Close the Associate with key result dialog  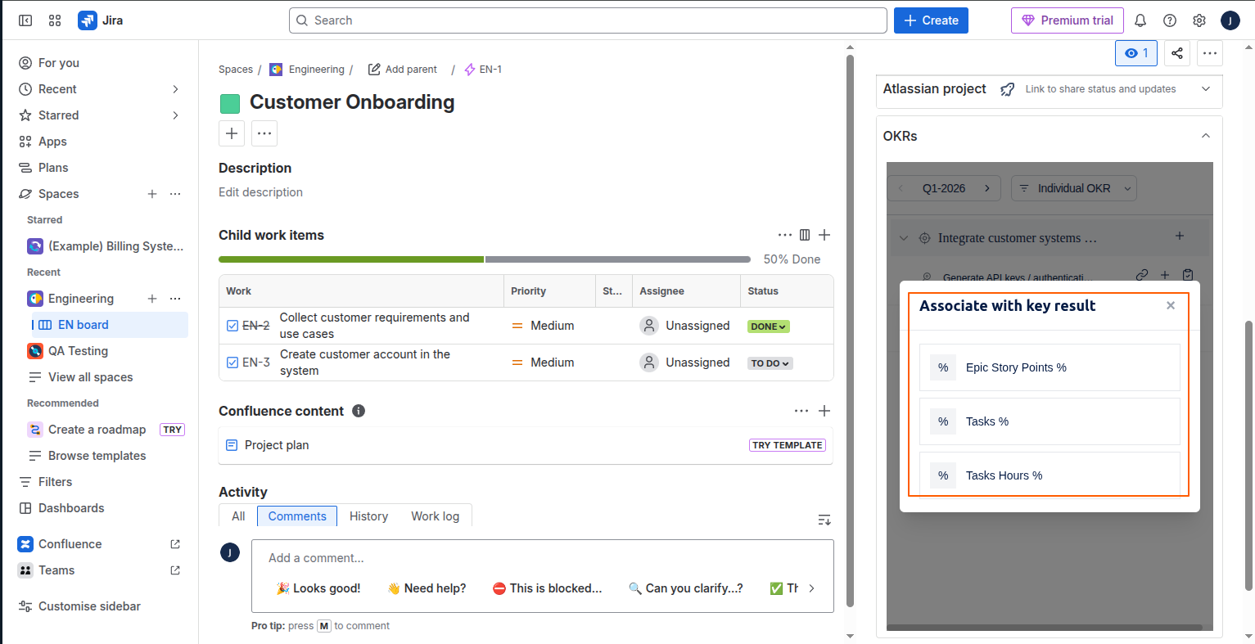click(x=1171, y=305)
